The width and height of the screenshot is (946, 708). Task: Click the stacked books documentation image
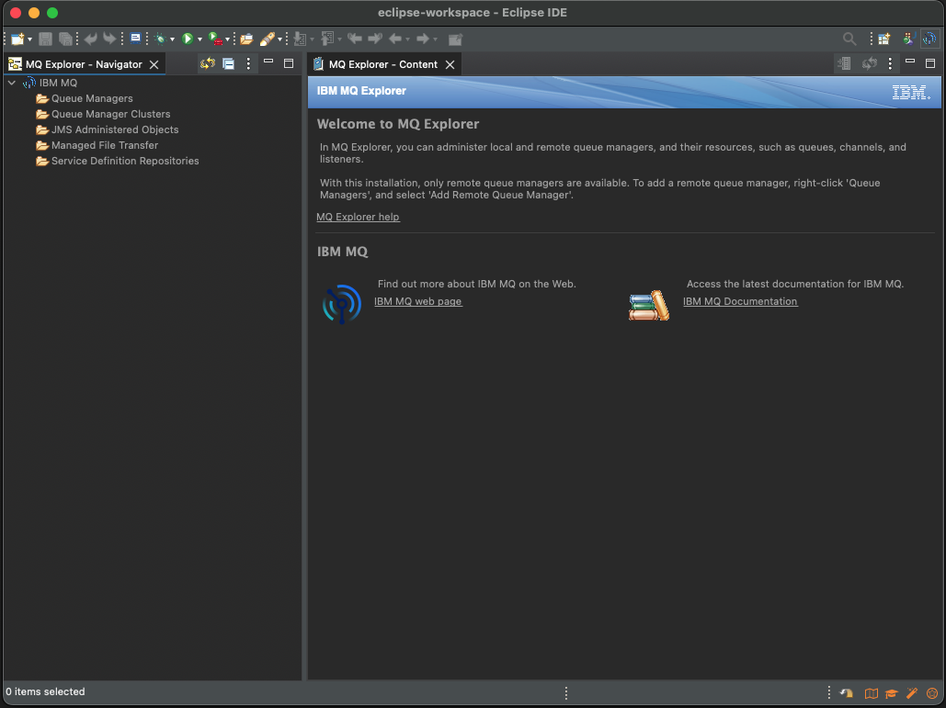click(649, 306)
